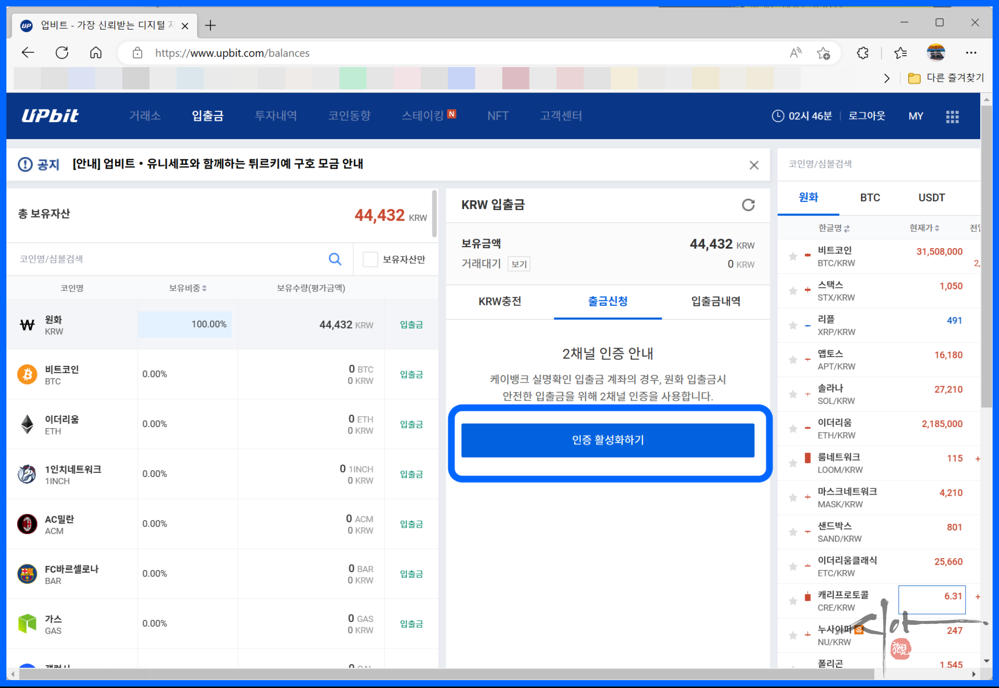Close the 공지 notice banner
Viewport: 999px width, 688px height.
753,165
